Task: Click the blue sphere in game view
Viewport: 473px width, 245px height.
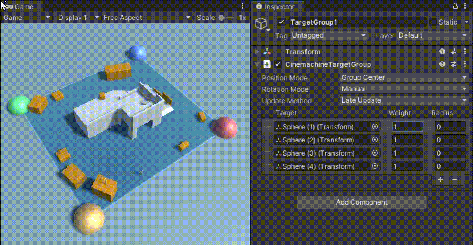Action: [137, 52]
